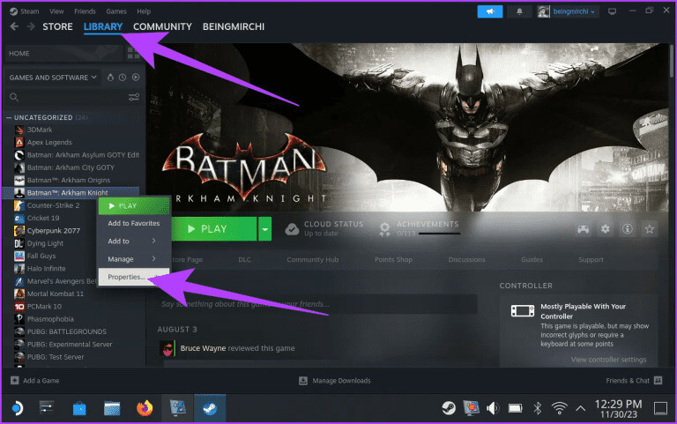The image size is (677, 424).
Task: Open the Points Shop link
Action: [393, 259]
